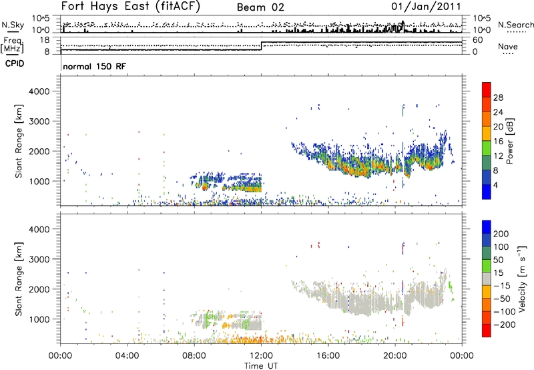Click the 'Beam 02' label
Screen dimensions: 534x370
coord(260,7)
